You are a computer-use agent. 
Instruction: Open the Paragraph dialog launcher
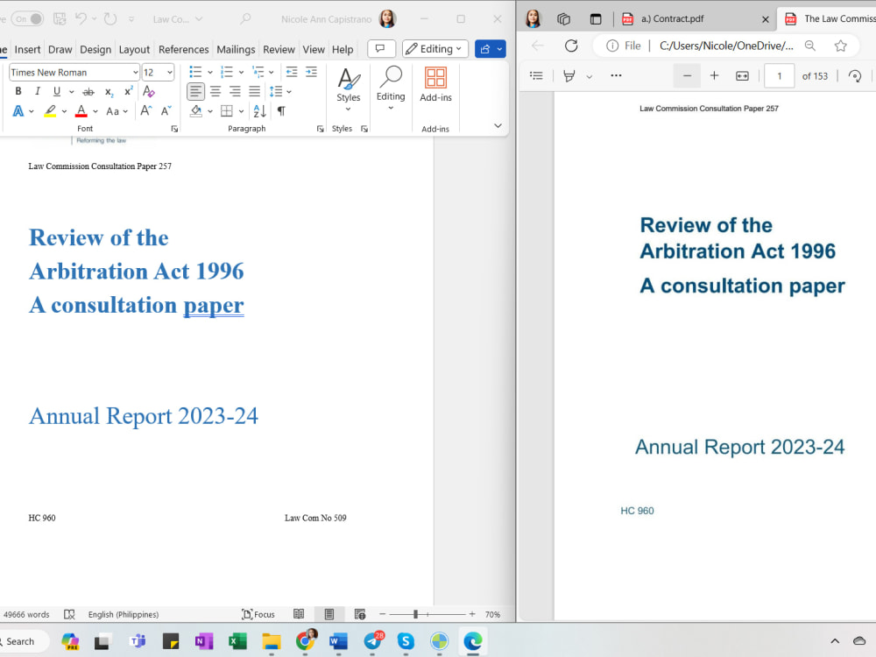pyautogui.click(x=320, y=129)
